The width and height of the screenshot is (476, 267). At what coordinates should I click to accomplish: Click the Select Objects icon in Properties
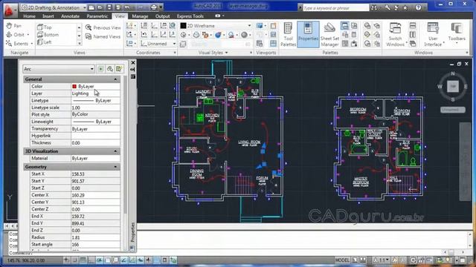[110, 69]
